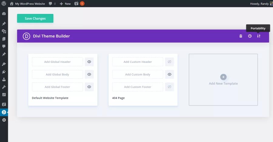Open the Projects pin icon in sidebar

coord(4,54)
